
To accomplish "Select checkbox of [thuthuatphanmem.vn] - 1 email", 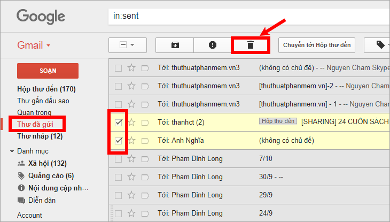I will coord(118,104).
